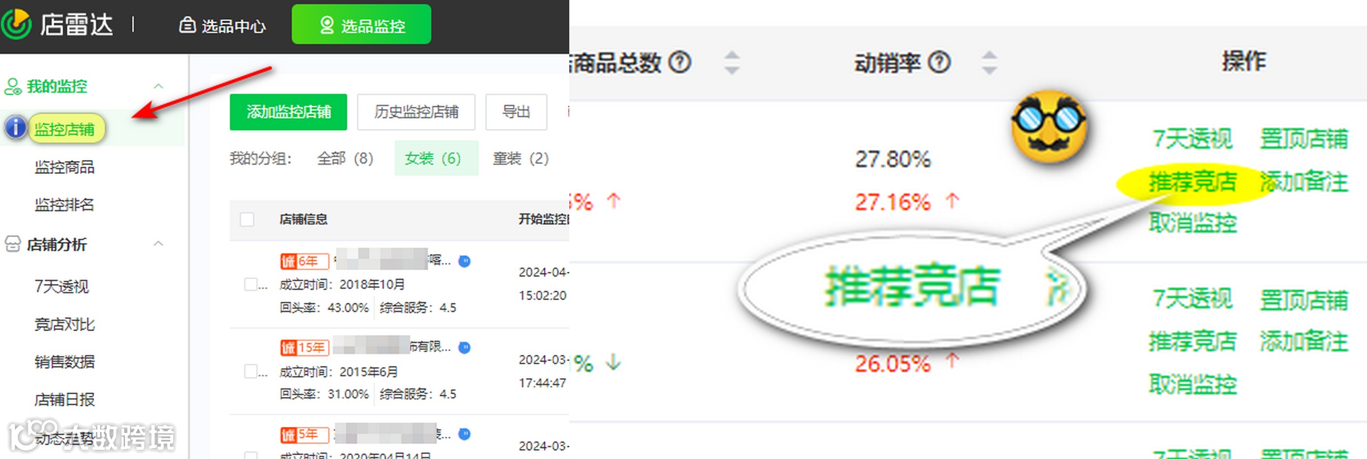1367x459 pixels.
Task: Click blue badge icon on the 6年 store
Action: point(465,262)
